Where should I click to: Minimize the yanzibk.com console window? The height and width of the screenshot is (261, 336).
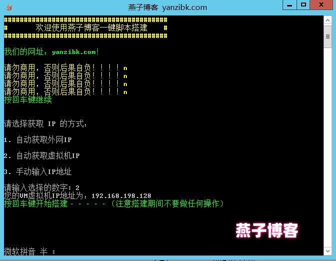pyautogui.click(x=290, y=5)
